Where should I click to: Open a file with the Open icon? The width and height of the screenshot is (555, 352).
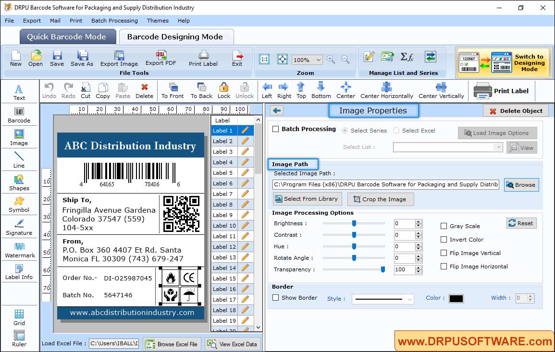click(36, 59)
